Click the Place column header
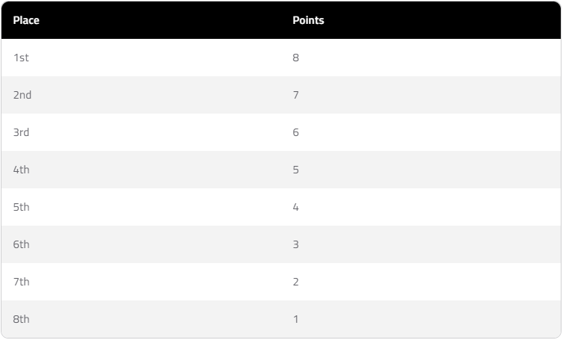Image resolution: width=563 pixels, height=340 pixels. click(x=26, y=20)
